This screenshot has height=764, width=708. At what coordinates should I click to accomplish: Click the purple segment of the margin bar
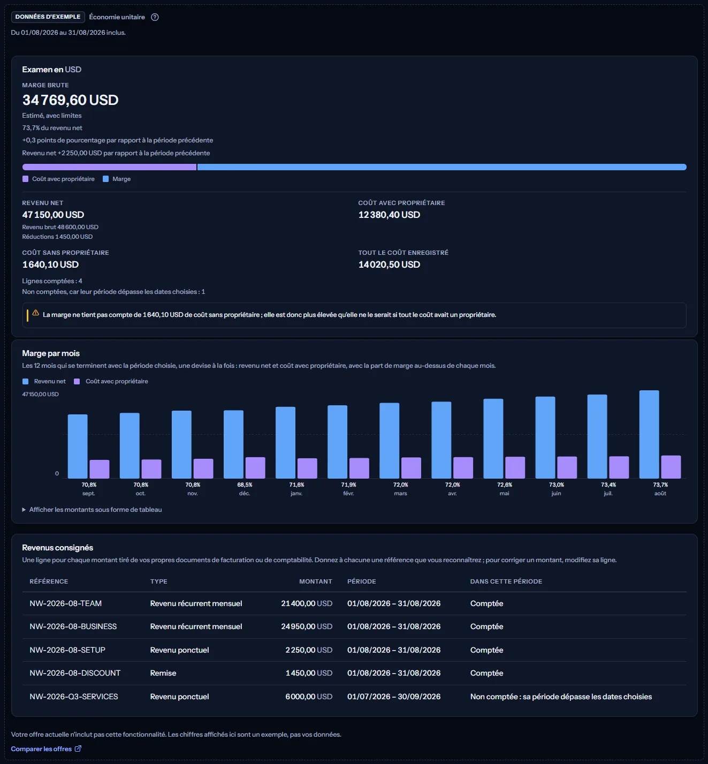109,167
